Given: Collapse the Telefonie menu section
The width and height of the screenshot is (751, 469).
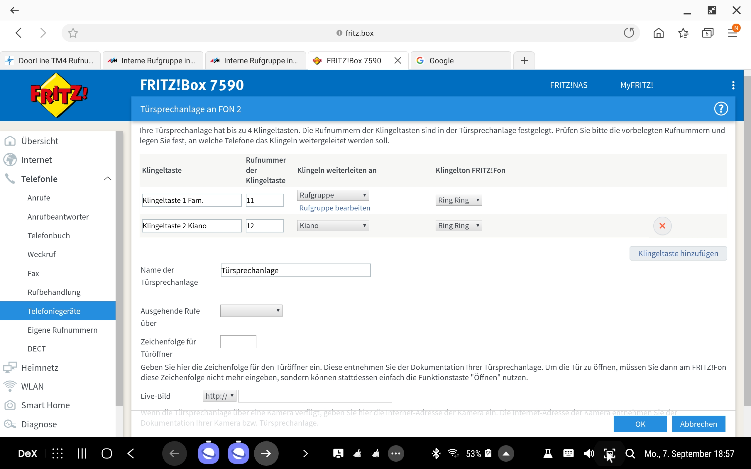Looking at the screenshot, I should click(x=107, y=179).
